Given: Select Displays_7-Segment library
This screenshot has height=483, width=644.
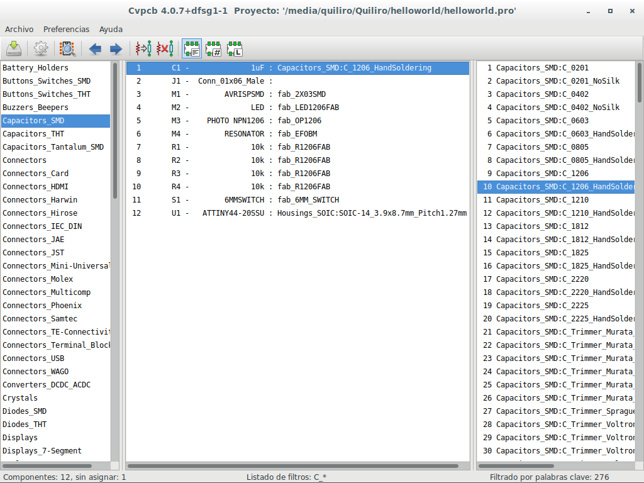Looking at the screenshot, I should (x=56, y=450).
